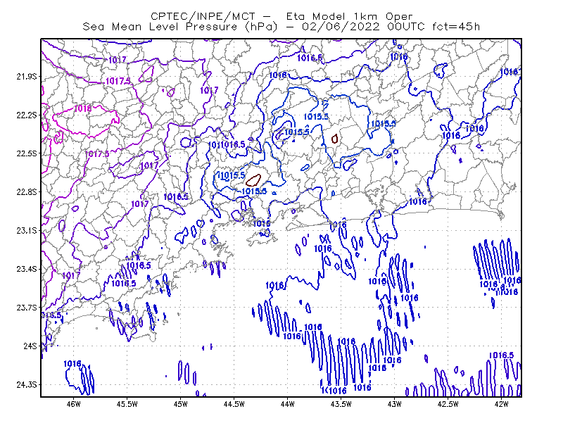
Task: Click the 42W longitude axis label
Action: coord(502,404)
